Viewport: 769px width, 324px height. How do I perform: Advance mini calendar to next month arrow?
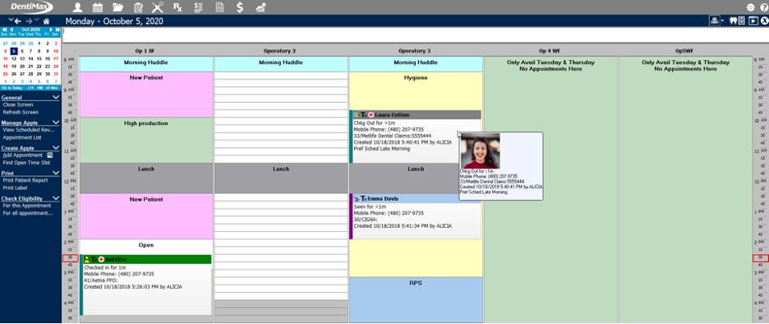click(50, 30)
